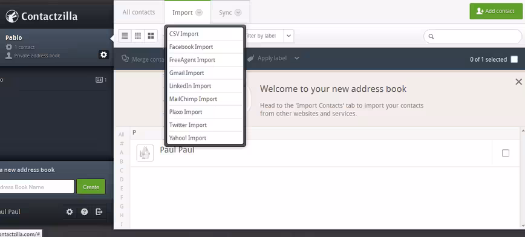525x237 pixels.
Task: Click the green Add contact button
Action: click(496, 11)
